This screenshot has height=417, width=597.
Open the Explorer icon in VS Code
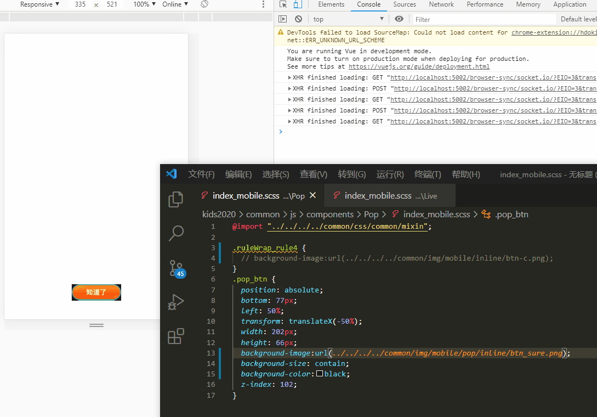175,200
